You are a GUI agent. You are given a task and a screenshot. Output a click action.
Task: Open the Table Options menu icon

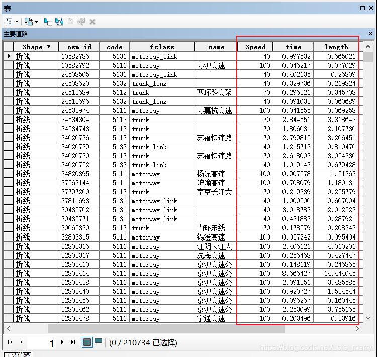coord(9,22)
